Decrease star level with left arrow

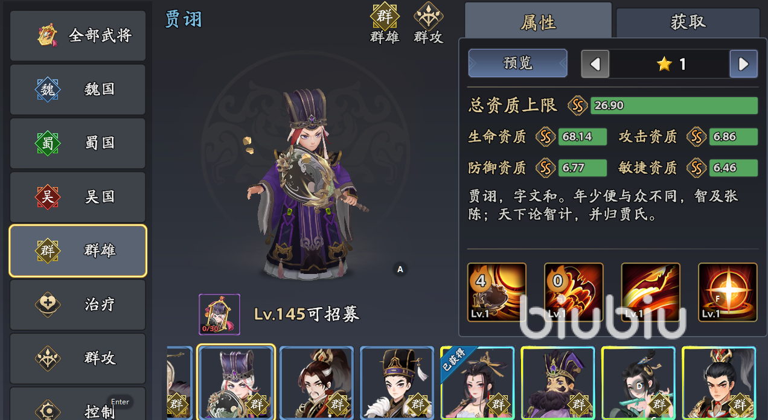pyautogui.click(x=595, y=64)
